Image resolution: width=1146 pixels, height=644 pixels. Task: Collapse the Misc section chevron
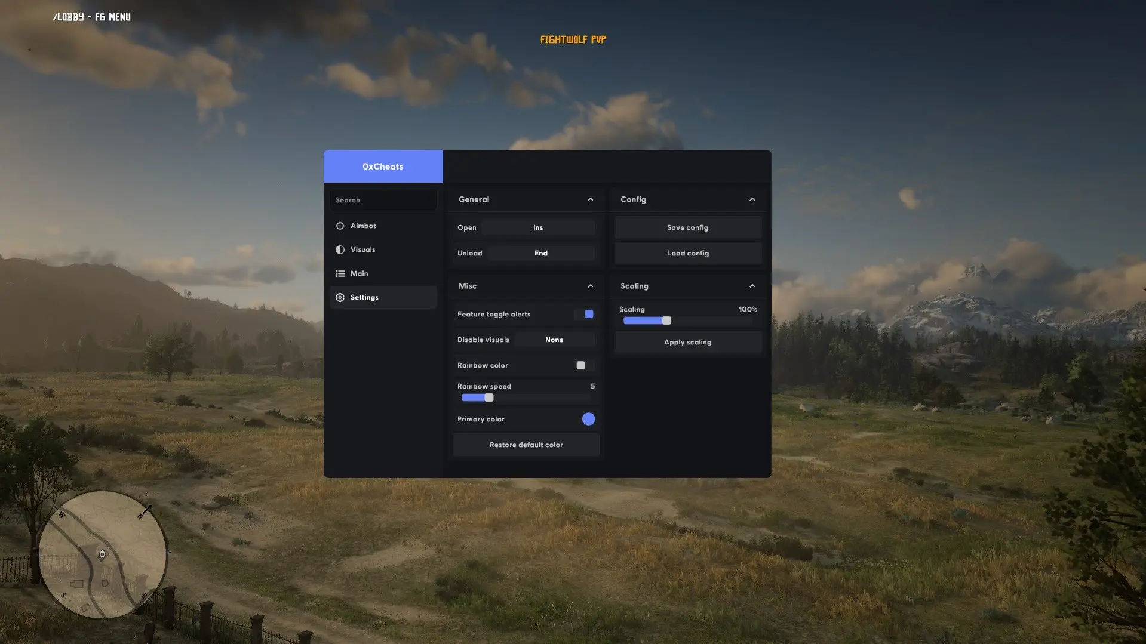pos(590,286)
